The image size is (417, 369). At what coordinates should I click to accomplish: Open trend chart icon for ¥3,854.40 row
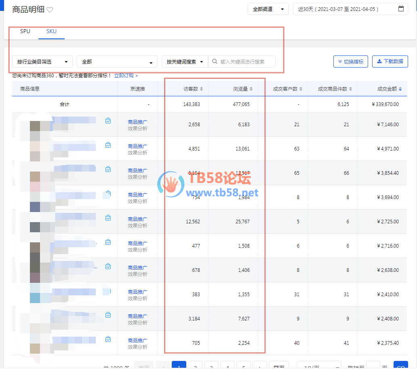108,169
